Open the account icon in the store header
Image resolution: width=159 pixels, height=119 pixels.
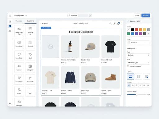(x=114, y=24)
